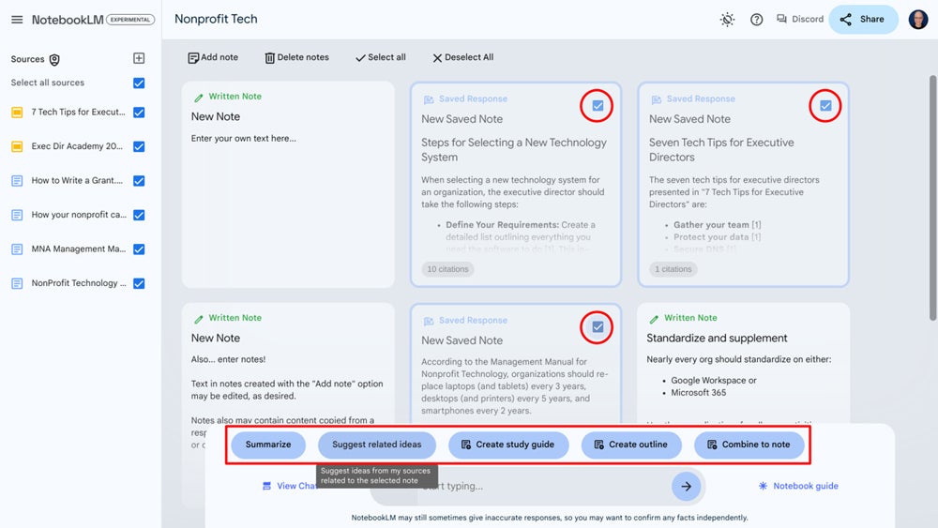Click the add source plus icon

(139, 59)
